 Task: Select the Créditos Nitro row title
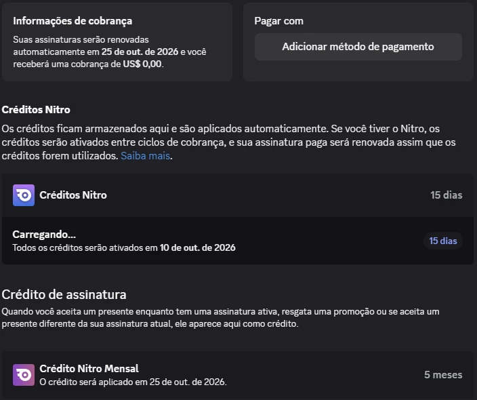coord(73,195)
